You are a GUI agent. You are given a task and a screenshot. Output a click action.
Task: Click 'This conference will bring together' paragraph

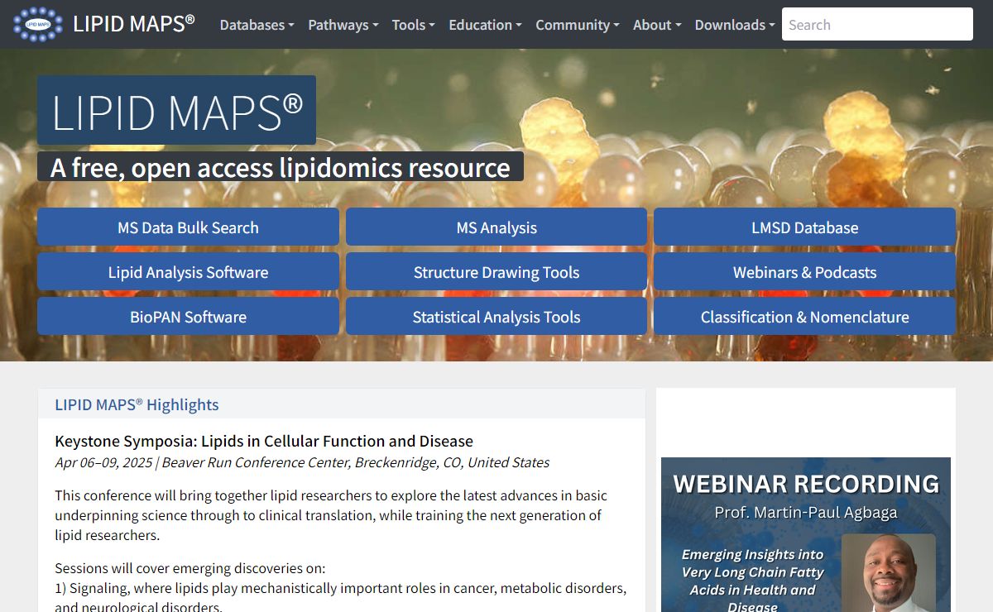[331, 515]
